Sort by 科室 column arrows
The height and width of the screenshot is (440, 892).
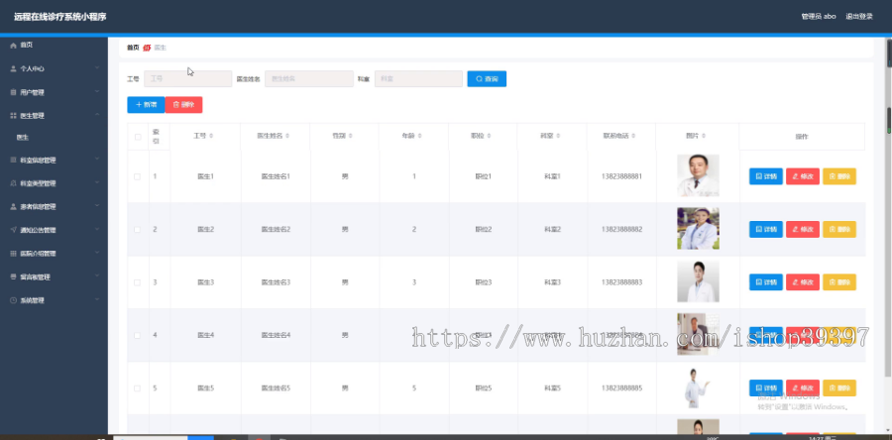[559, 137]
